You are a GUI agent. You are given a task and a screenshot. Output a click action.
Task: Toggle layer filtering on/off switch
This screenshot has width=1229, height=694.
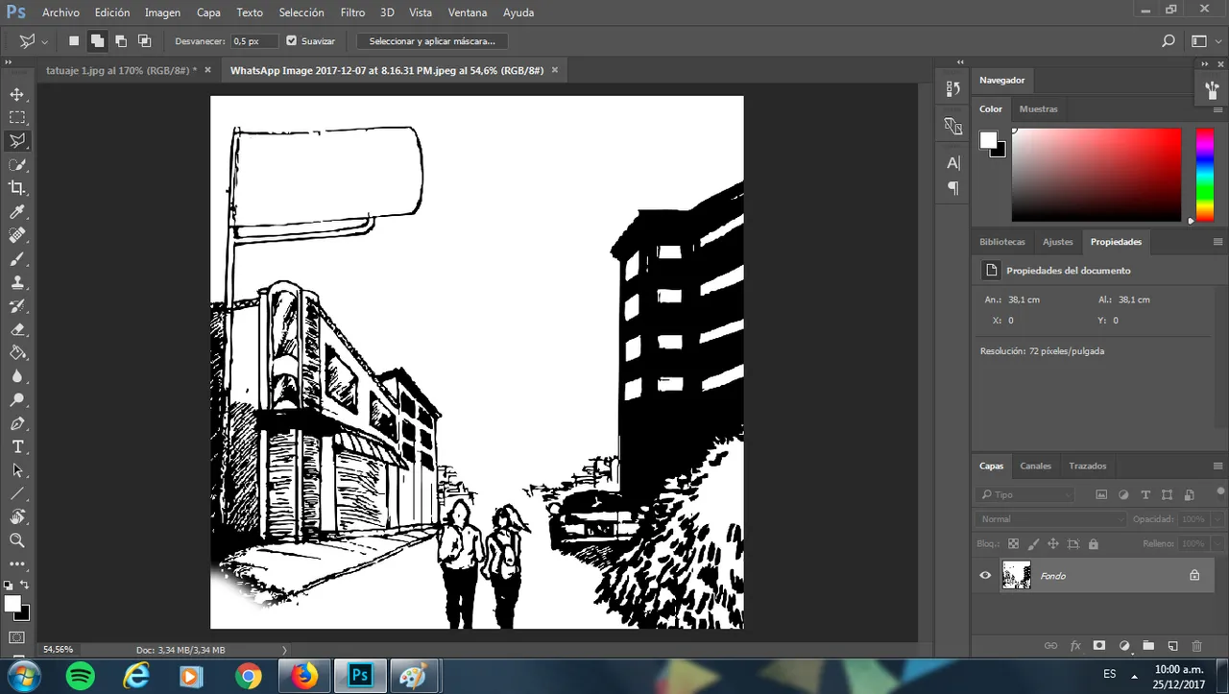(1220, 492)
